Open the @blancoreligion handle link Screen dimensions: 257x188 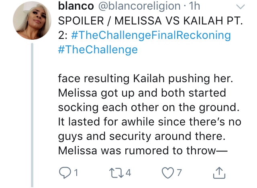(x=139, y=6)
